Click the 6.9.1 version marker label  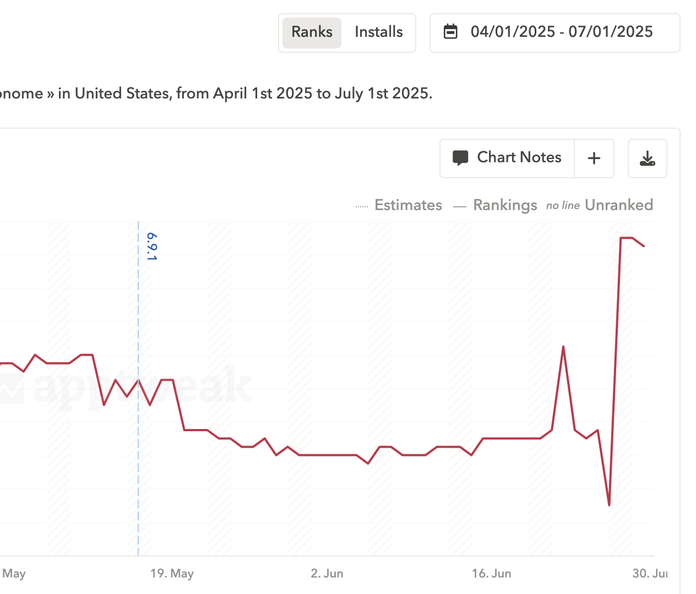point(151,246)
